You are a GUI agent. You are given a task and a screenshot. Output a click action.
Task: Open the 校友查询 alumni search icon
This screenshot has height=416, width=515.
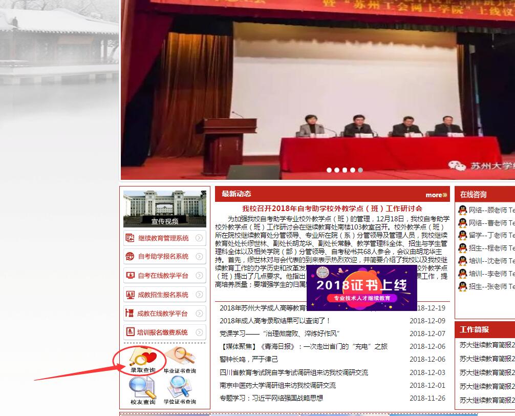tap(142, 389)
